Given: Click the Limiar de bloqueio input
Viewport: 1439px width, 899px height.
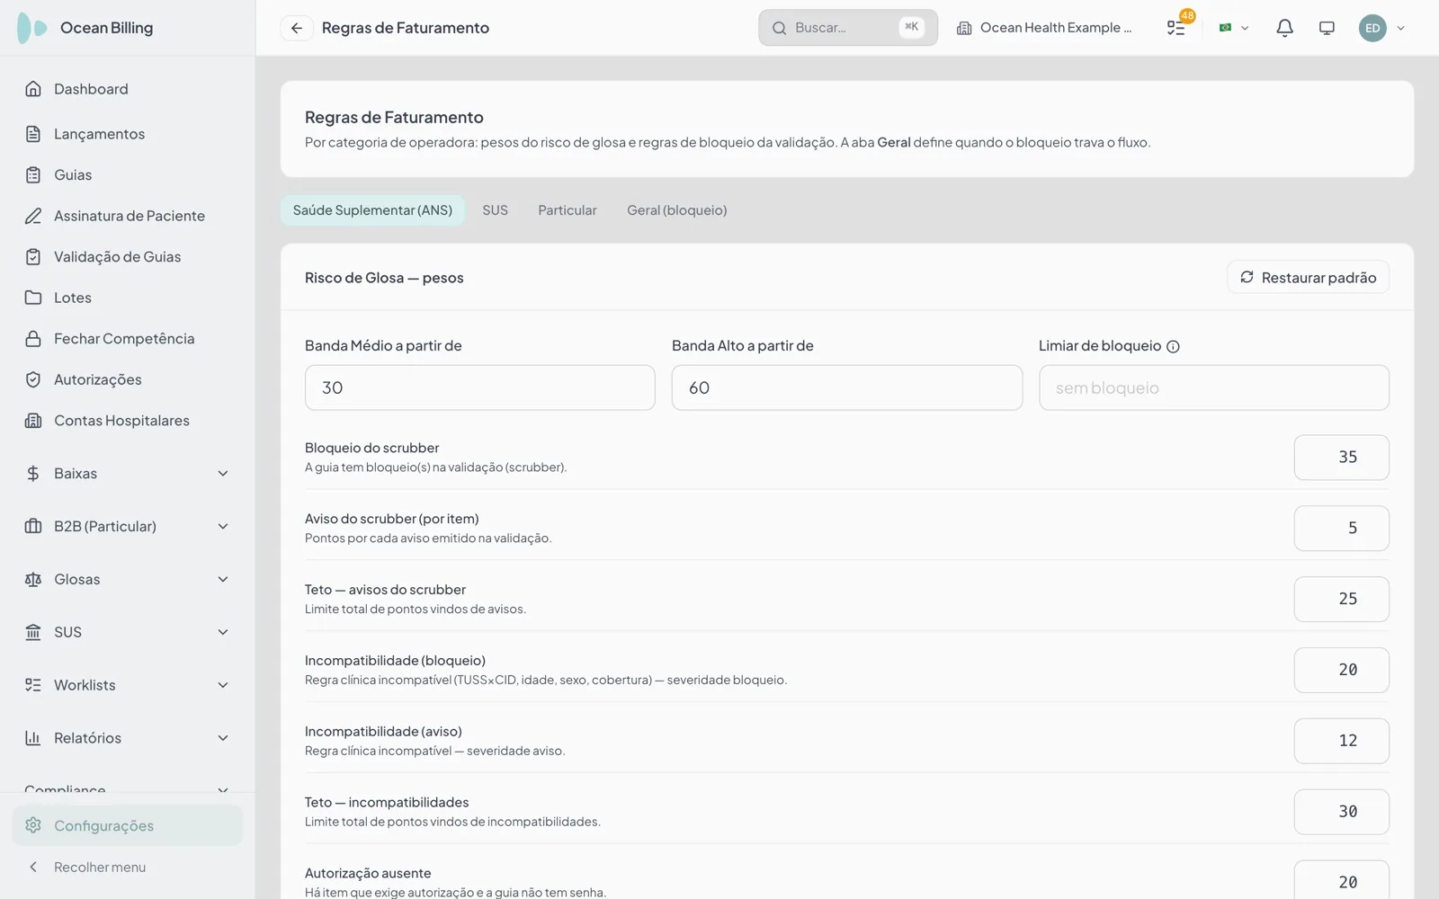Looking at the screenshot, I should click(1214, 387).
